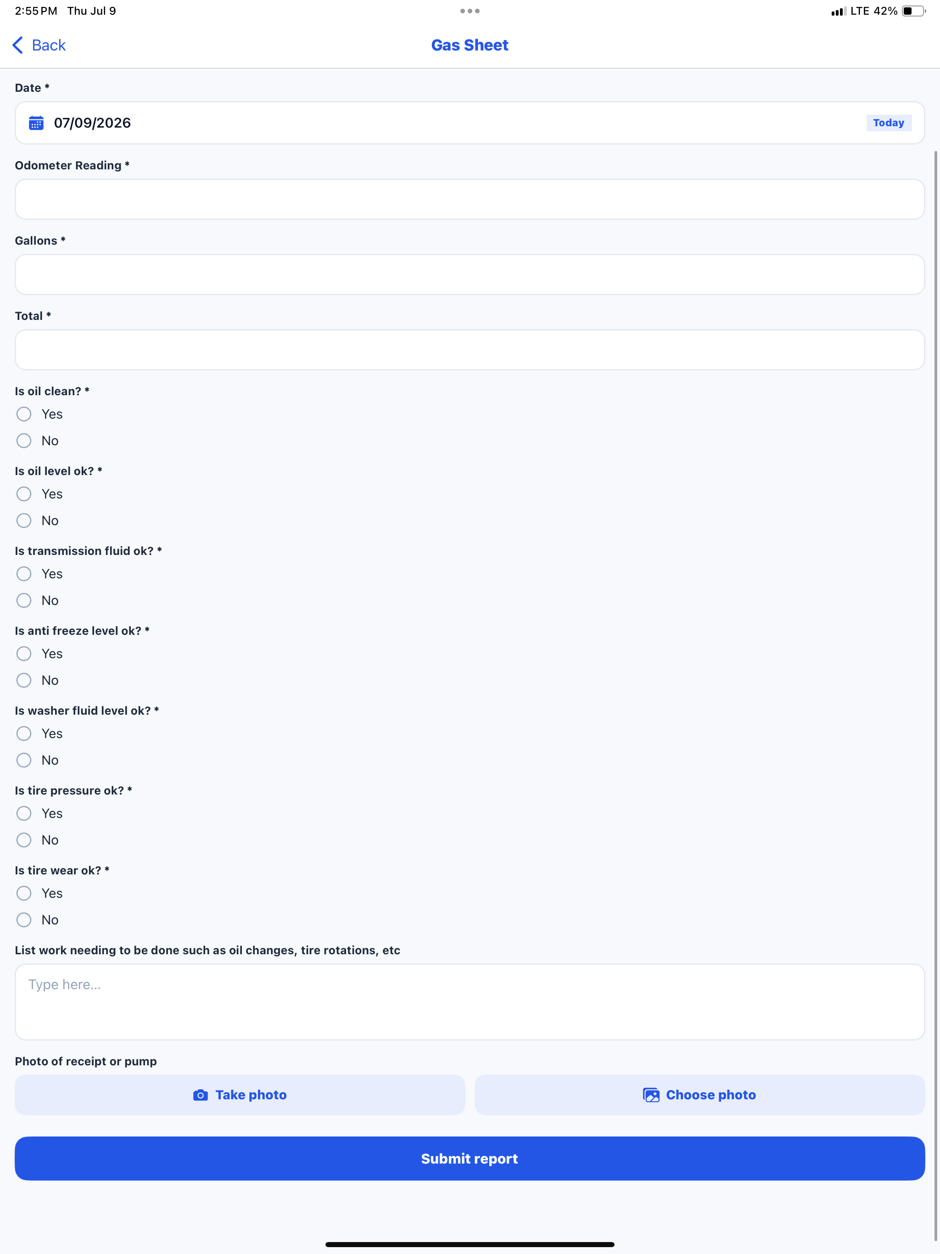Tap the Back chevron icon
Viewport: 940px width, 1254px height.
pyautogui.click(x=17, y=45)
